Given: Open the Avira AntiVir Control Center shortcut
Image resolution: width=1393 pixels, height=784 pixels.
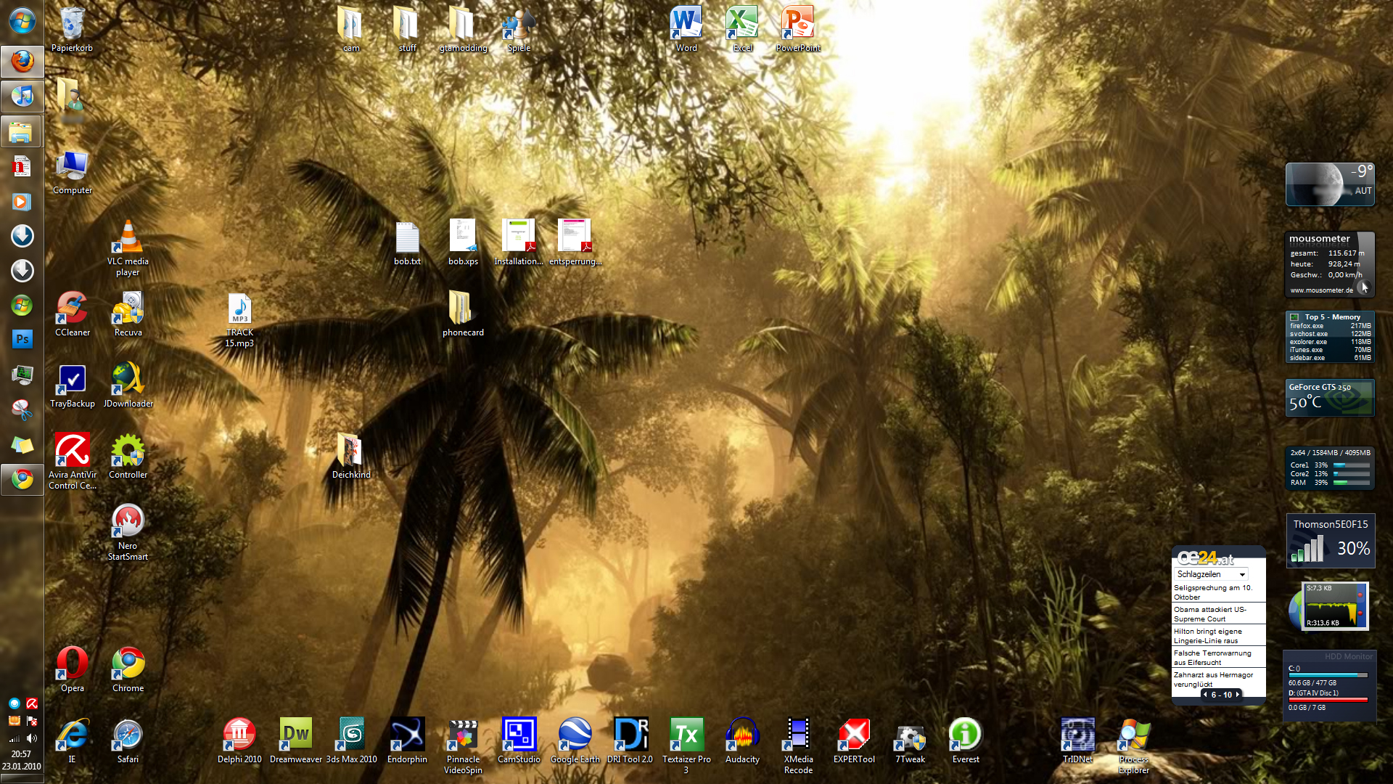Looking at the screenshot, I should pyautogui.click(x=72, y=453).
